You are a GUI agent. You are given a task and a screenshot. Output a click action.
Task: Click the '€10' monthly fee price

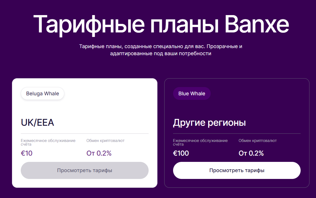click(x=26, y=153)
